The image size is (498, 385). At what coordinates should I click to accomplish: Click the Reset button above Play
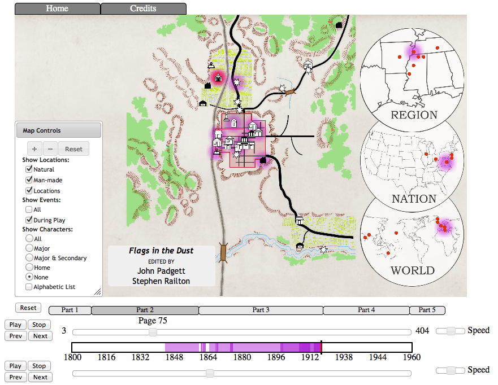[28, 308]
